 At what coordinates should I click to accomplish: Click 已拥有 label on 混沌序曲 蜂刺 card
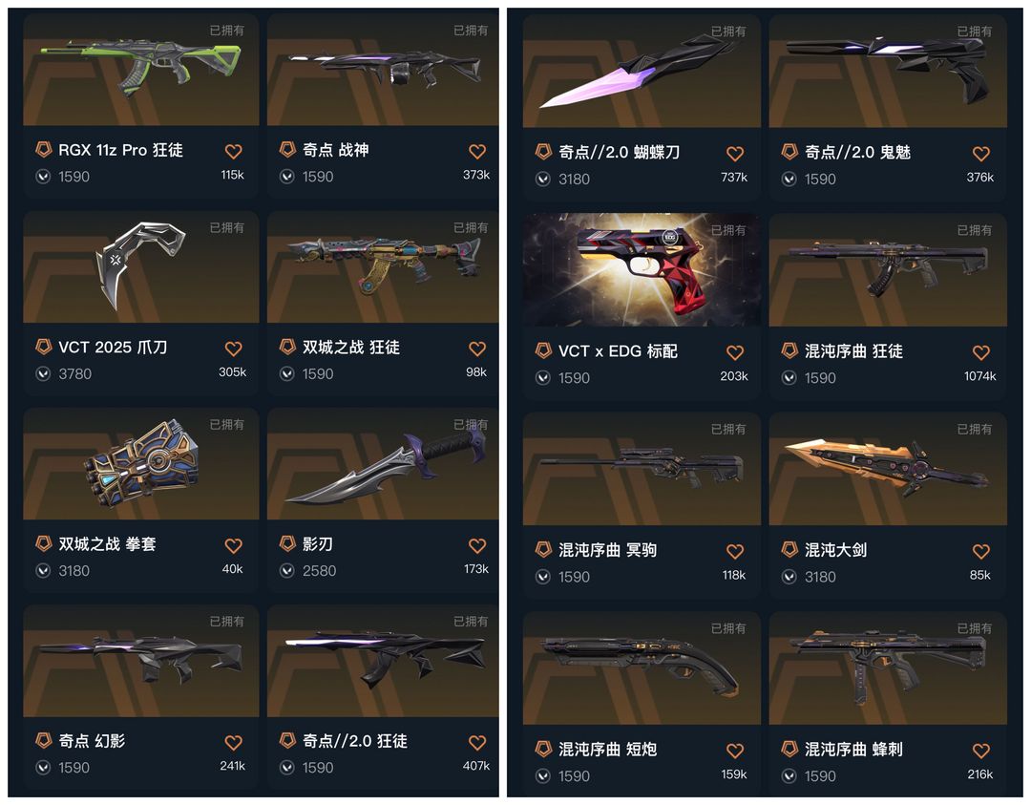975,628
